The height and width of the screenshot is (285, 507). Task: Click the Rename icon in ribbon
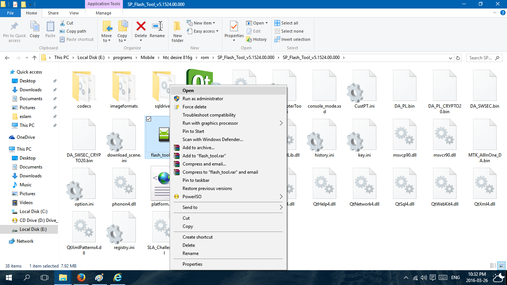pos(157,26)
